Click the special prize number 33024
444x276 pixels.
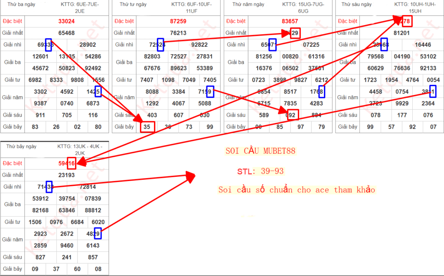pos(67,21)
